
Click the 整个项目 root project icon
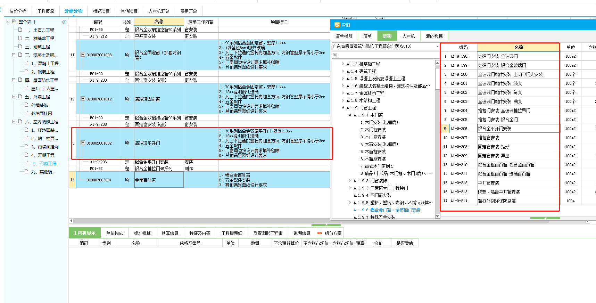(14, 22)
